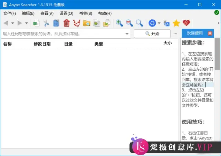Open the 编辑(E) menu
The image size is (221, 156).
tap(28, 13)
